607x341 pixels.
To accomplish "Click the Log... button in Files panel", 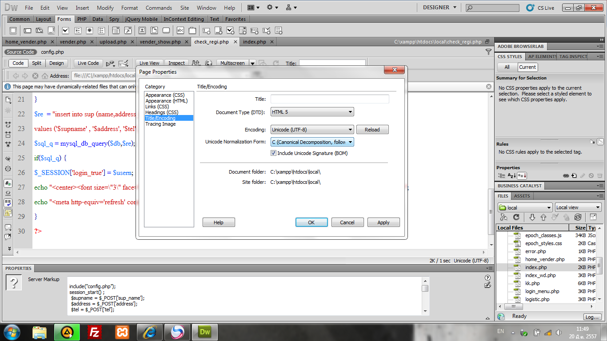I will pyautogui.click(x=592, y=317).
